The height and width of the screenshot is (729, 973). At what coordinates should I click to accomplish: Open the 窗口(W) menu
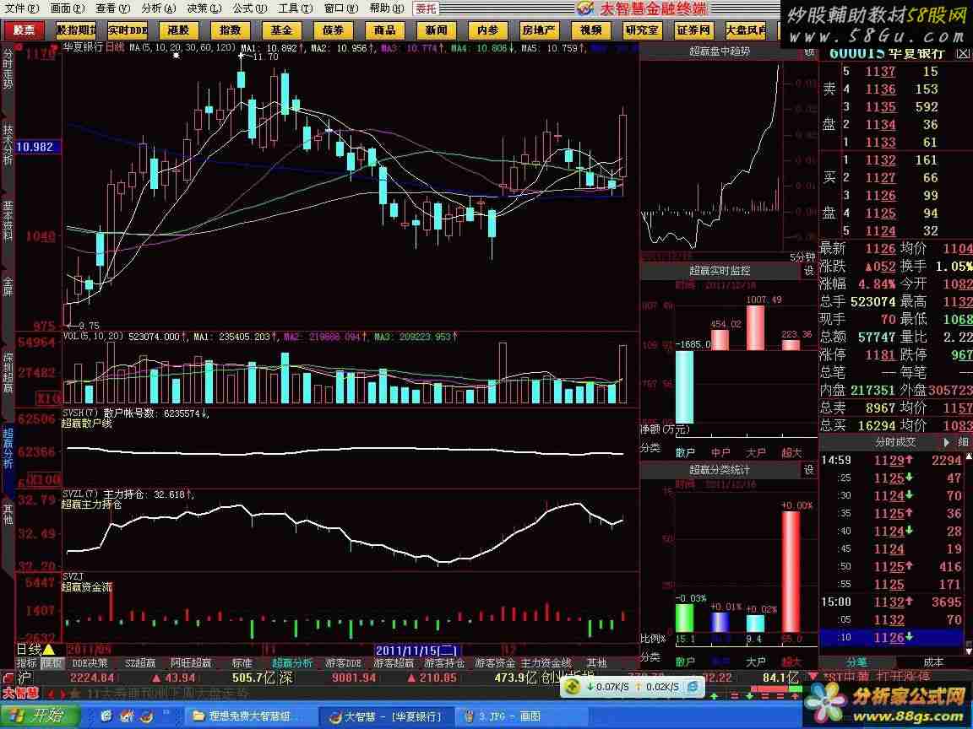(x=341, y=8)
